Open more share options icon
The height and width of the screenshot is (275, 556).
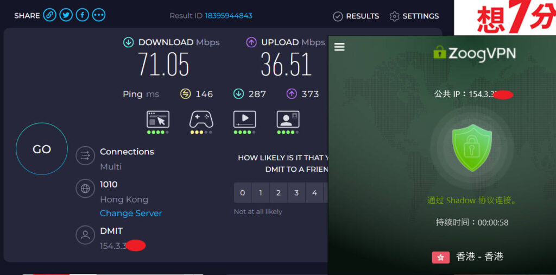(x=99, y=15)
